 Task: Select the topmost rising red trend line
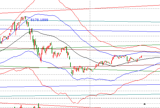click(80, 9)
